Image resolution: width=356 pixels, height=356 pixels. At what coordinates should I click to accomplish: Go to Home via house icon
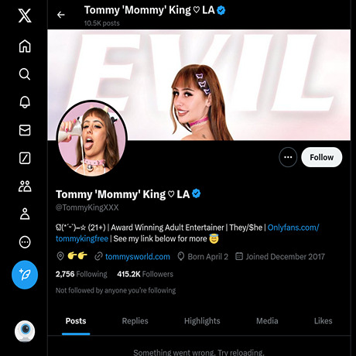(25, 46)
